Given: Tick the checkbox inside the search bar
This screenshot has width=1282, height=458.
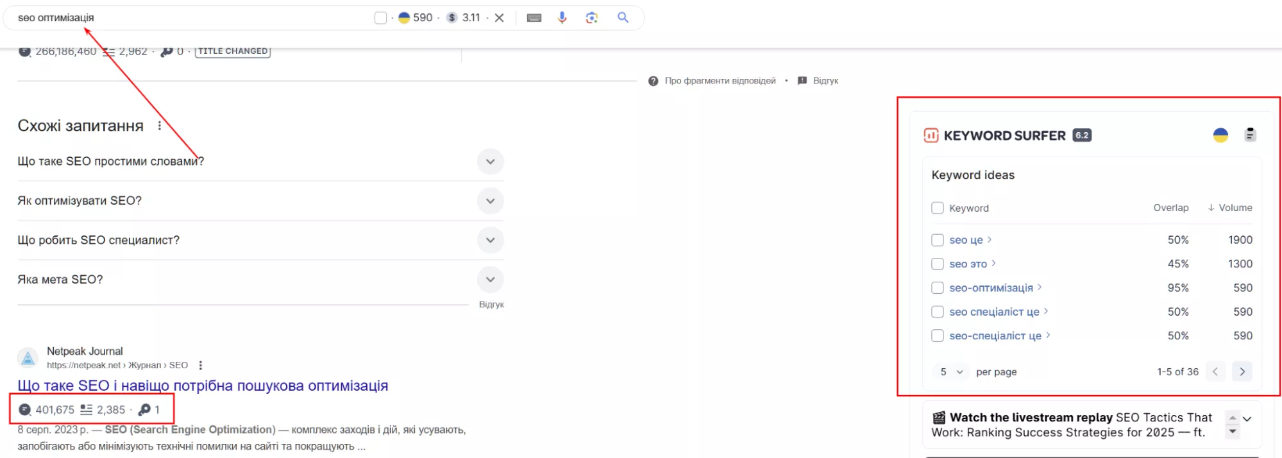Looking at the screenshot, I should [x=380, y=18].
